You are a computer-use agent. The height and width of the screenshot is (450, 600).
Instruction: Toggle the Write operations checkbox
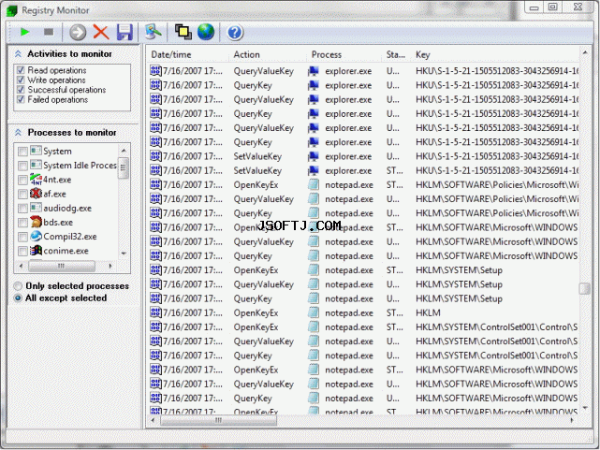pyautogui.click(x=21, y=80)
